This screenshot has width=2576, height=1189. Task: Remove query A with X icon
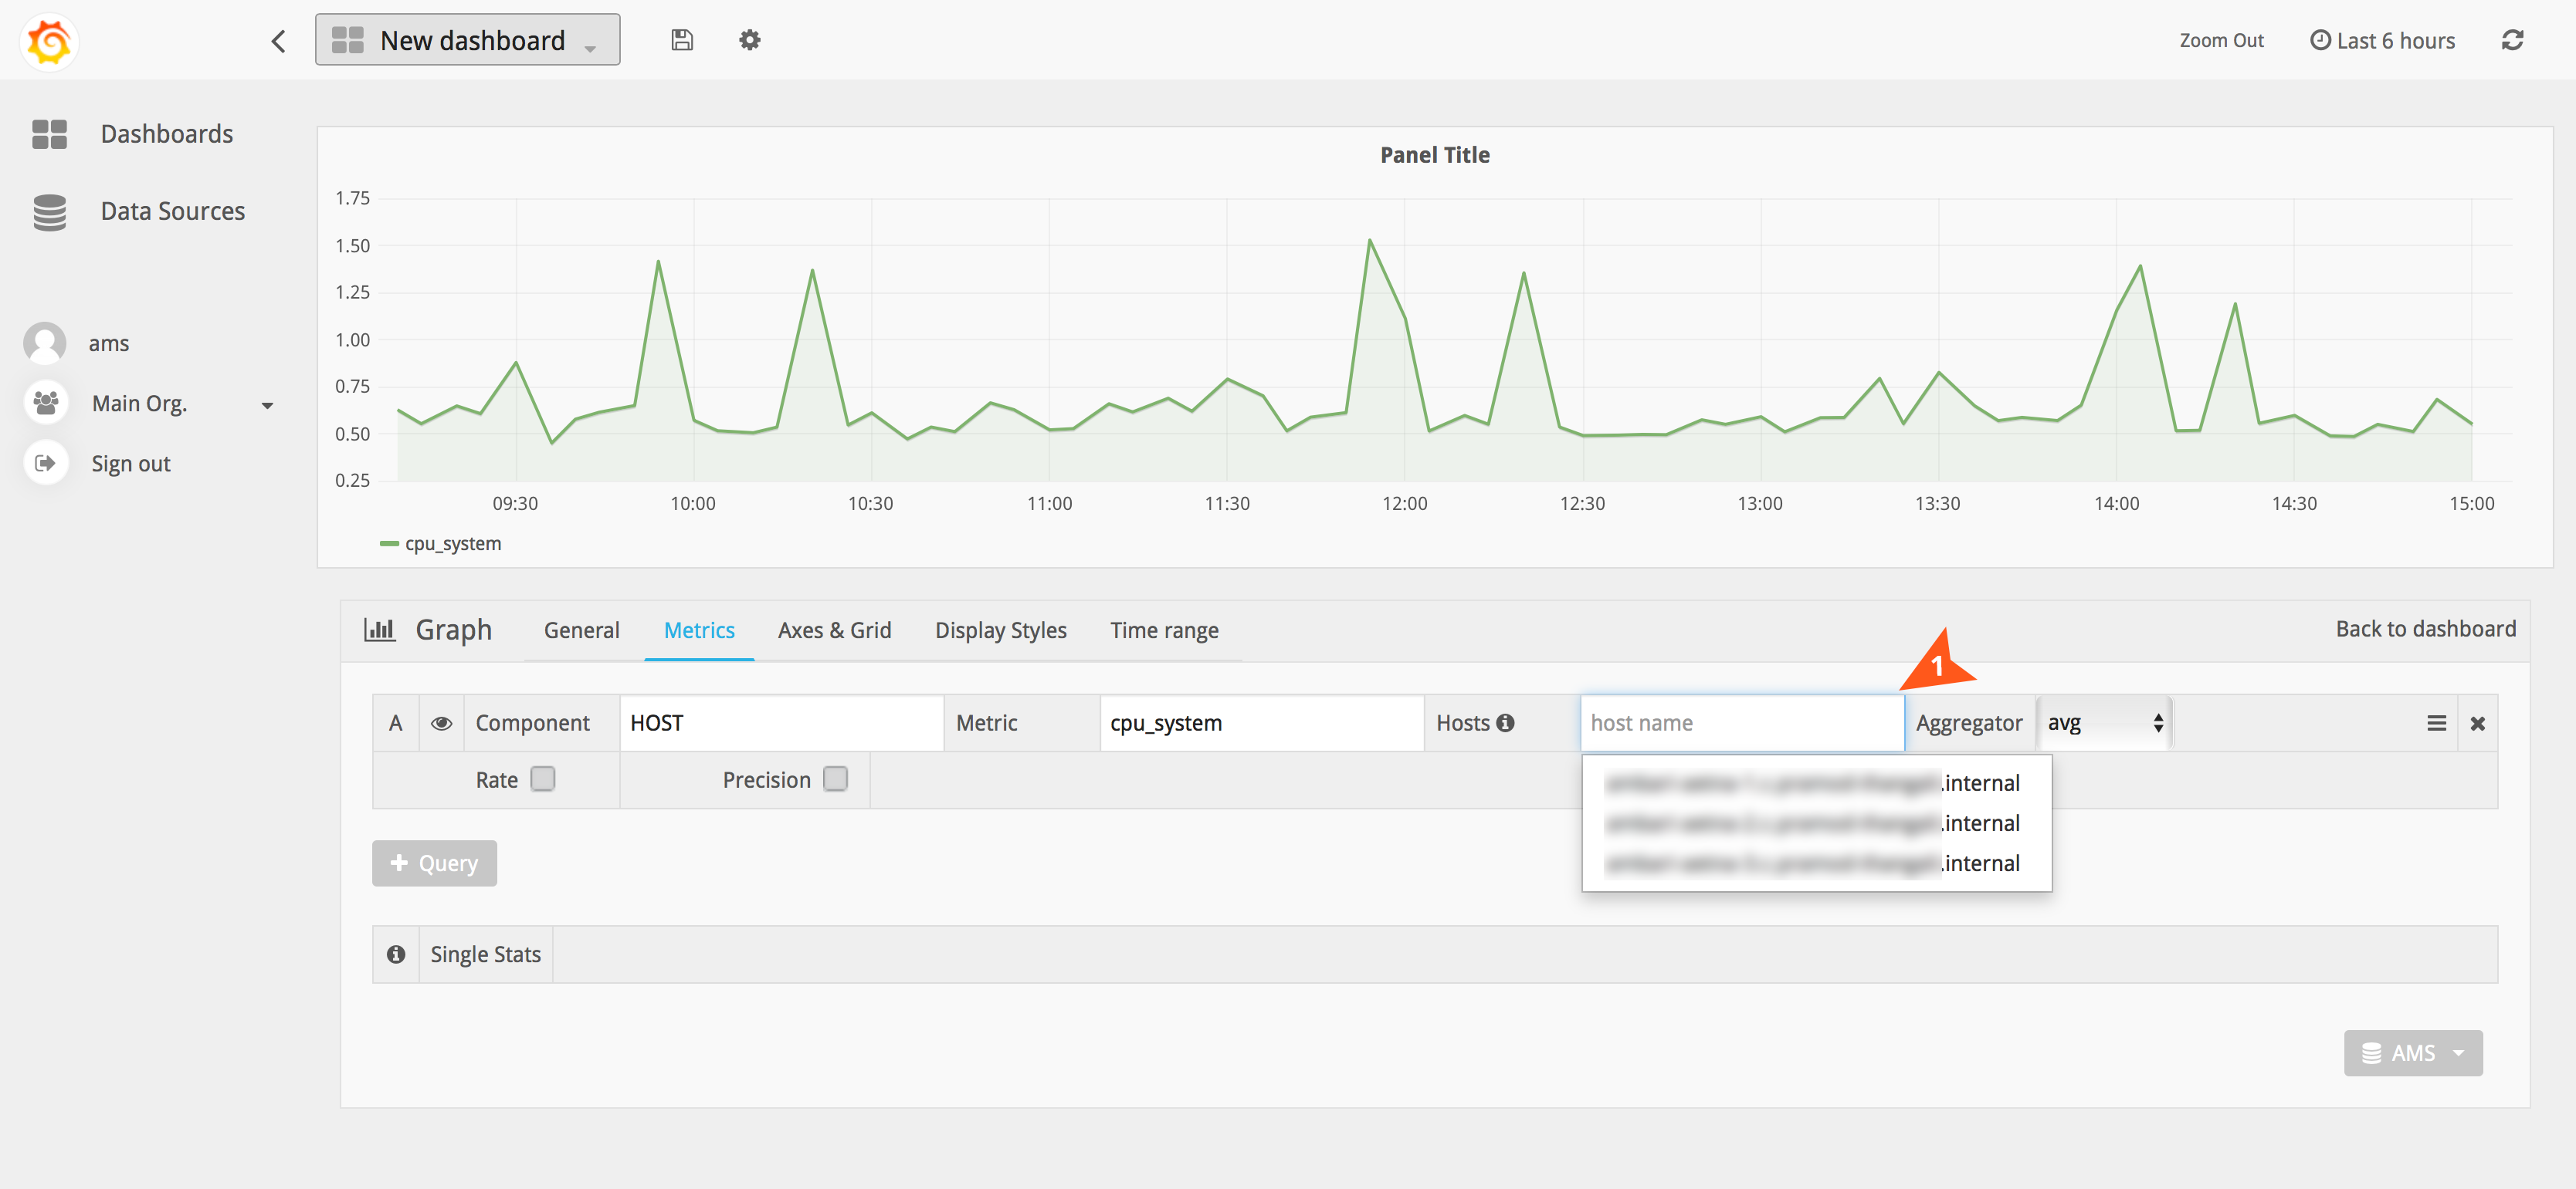point(2477,722)
